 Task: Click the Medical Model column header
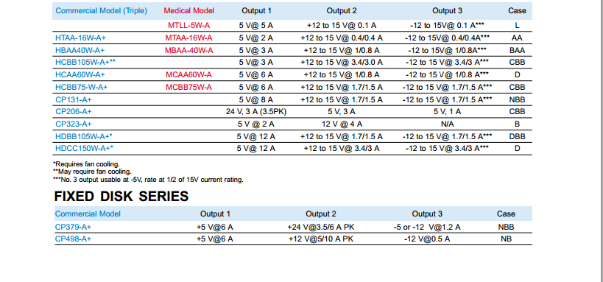(188, 11)
